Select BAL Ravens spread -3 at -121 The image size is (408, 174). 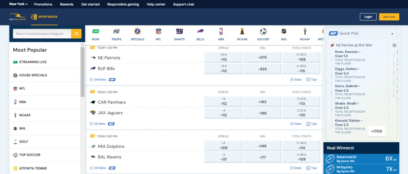coord(223,157)
